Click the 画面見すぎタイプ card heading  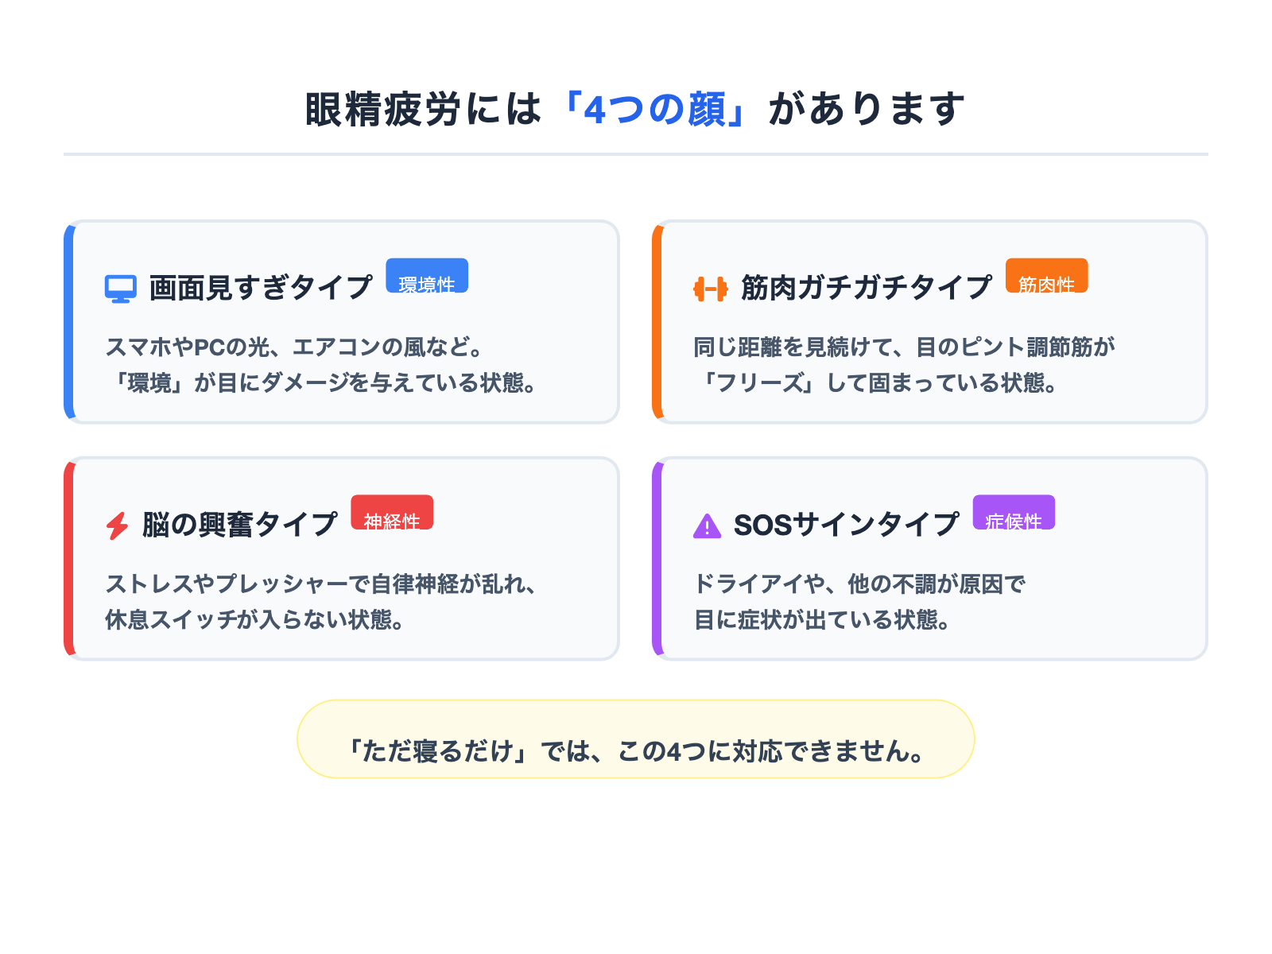tap(261, 287)
